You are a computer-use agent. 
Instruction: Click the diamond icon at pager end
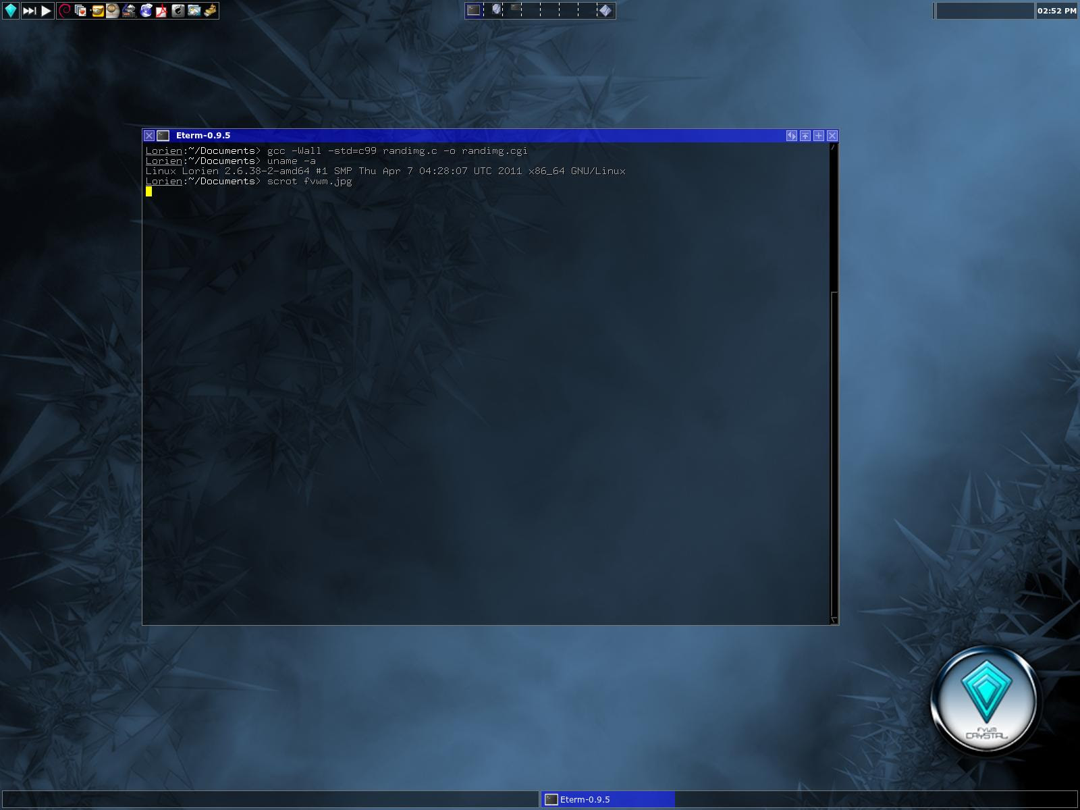[x=605, y=10]
